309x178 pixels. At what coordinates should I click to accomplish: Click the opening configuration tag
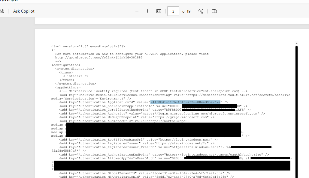click(66, 65)
